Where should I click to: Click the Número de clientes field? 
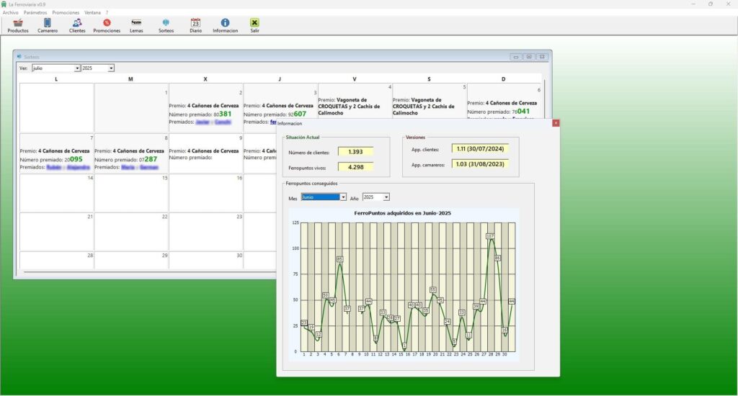coord(355,152)
